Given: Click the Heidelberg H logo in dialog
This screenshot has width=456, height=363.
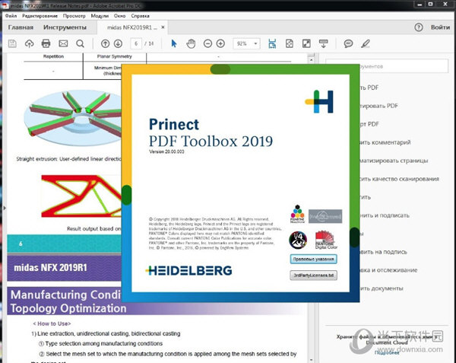Looking at the screenshot, I should click(319, 101).
